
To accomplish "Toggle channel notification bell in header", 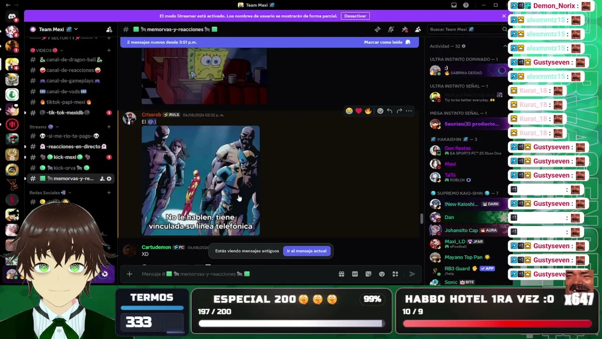I will pyautogui.click(x=391, y=29).
